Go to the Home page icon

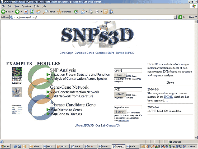coord(38,12)
